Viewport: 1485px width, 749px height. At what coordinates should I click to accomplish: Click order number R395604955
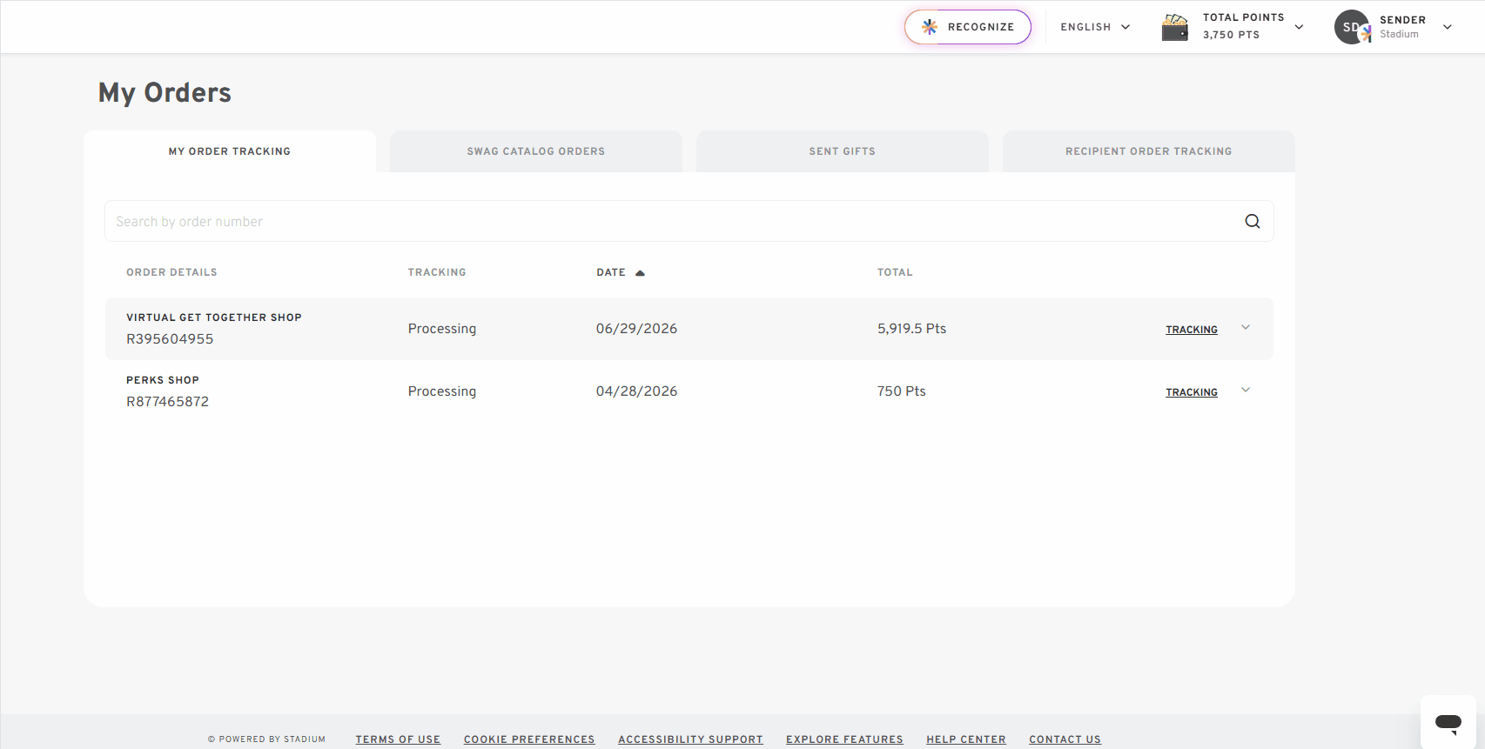coord(170,339)
